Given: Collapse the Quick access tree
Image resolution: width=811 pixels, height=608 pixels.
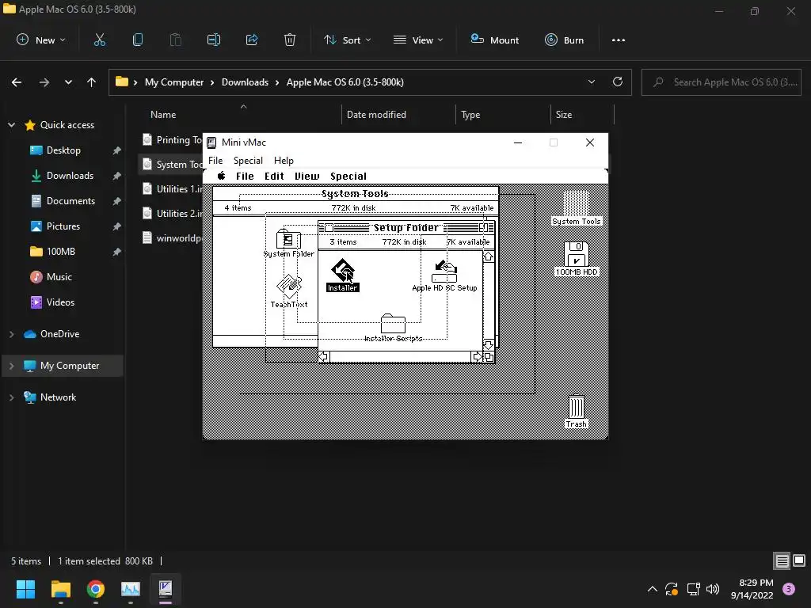Looking at the screenshot, I should click(11, 125).
